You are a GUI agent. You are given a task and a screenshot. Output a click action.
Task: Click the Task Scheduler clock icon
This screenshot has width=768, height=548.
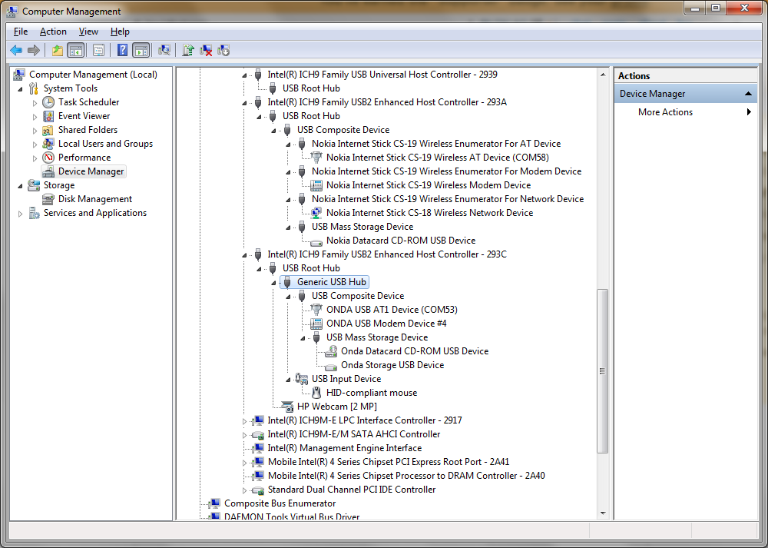coord(48,102)
